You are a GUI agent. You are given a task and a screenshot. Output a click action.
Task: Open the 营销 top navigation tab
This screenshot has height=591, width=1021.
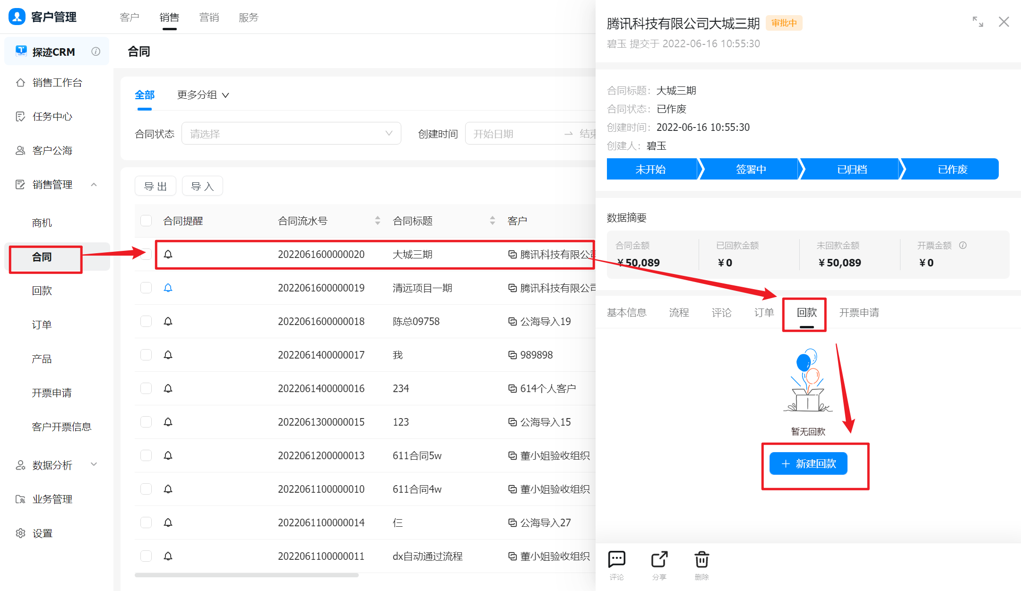click(x=208, y=17)
